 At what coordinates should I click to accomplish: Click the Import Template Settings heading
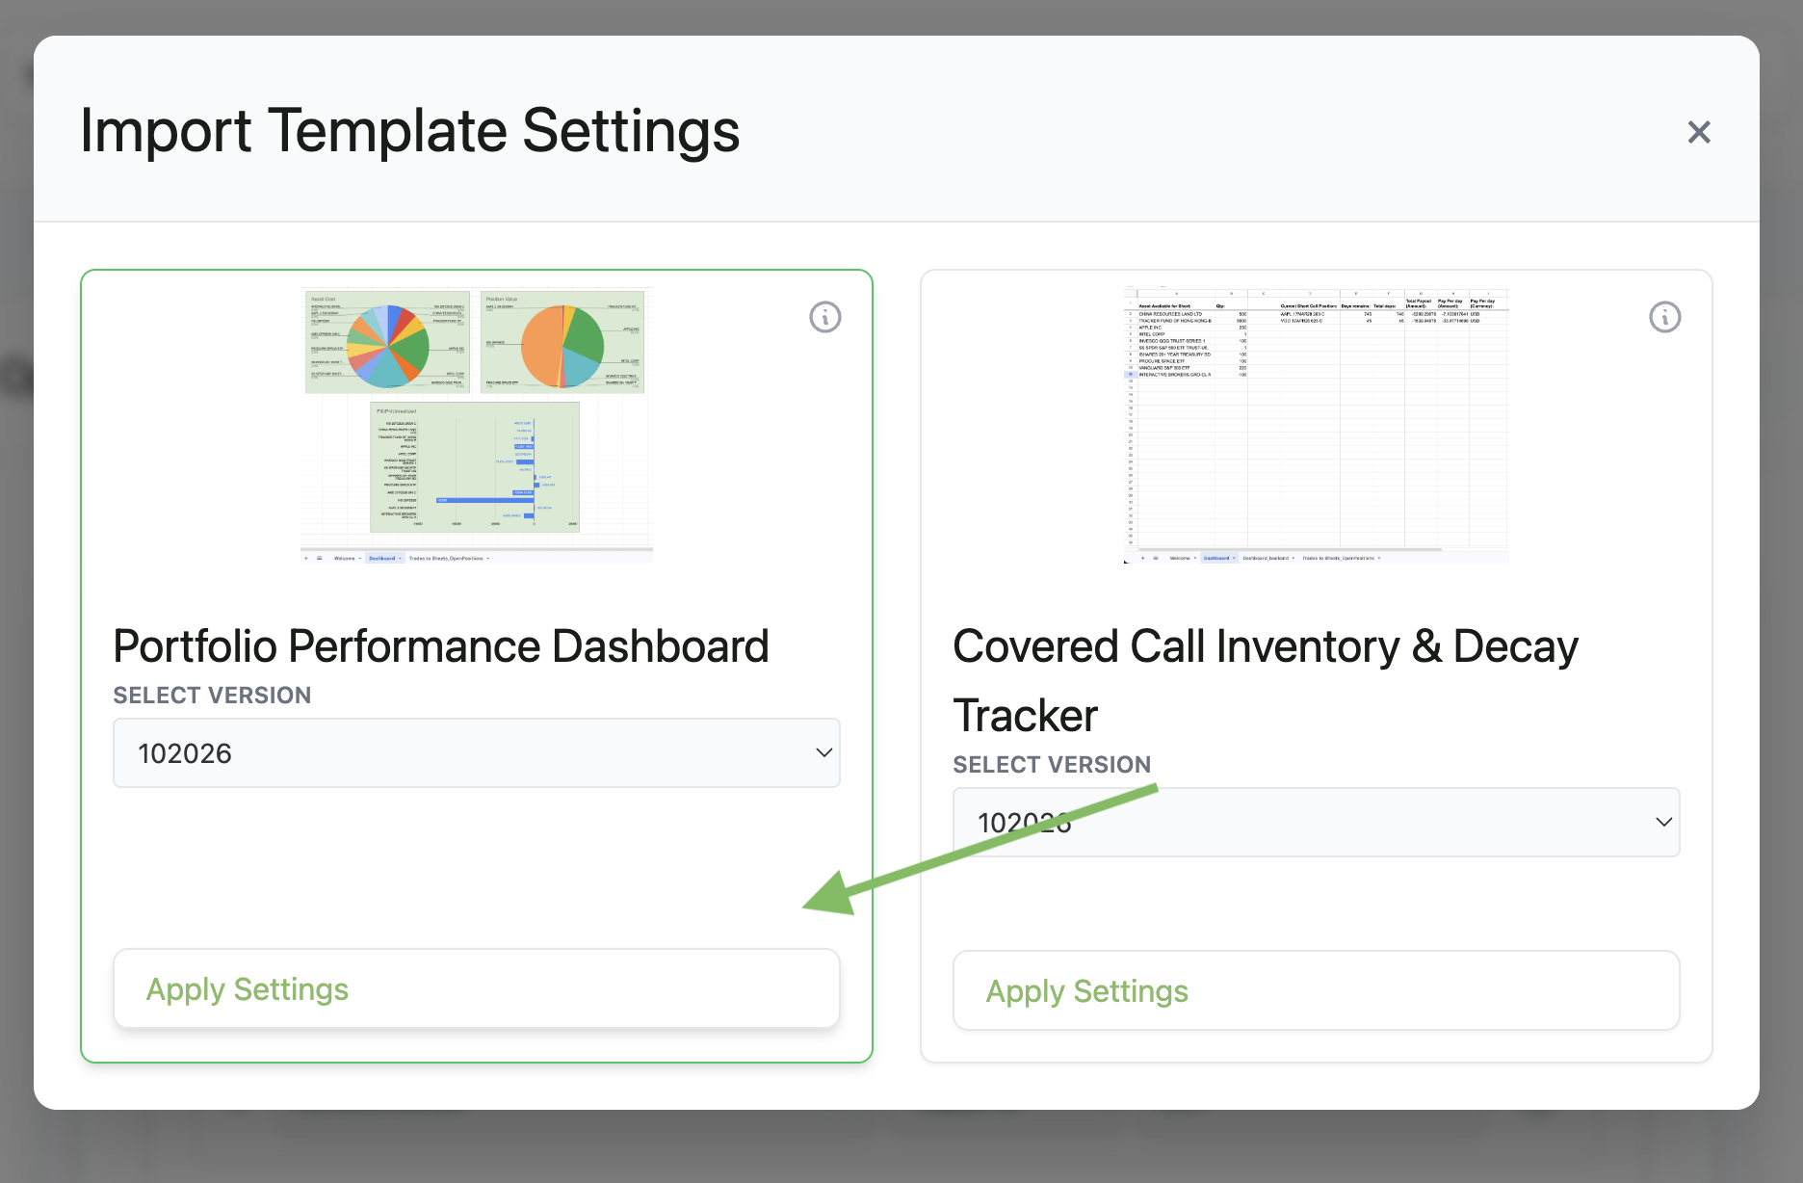coord(410,131)
